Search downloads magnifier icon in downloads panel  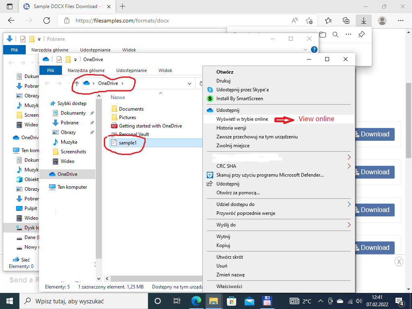(336, 35)
